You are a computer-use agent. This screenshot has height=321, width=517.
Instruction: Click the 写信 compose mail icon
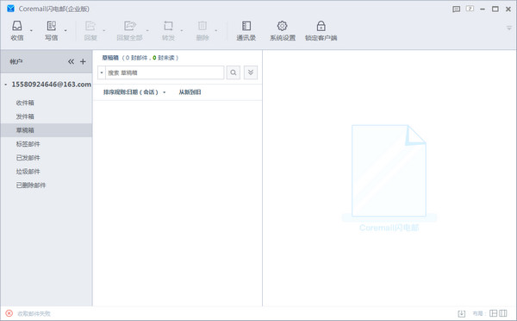pyautogui.click(x=51, y=26)
